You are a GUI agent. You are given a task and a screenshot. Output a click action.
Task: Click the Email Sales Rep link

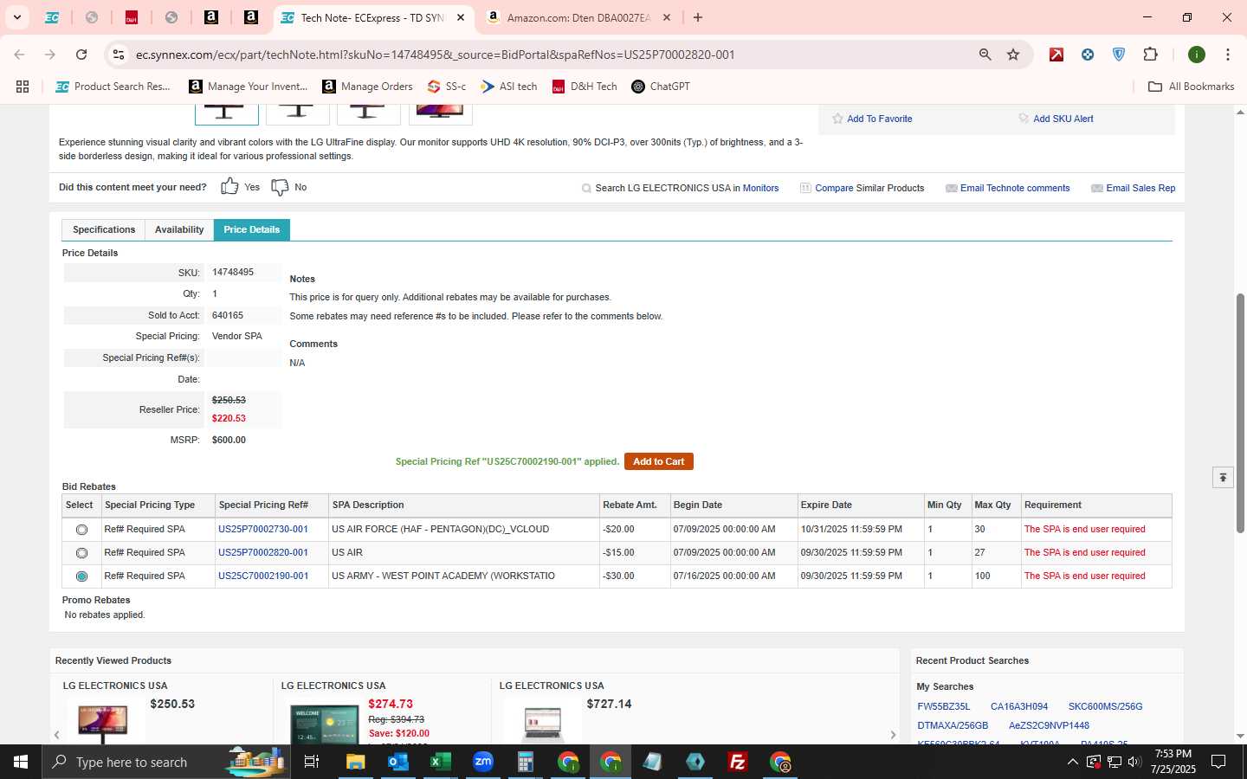tap(1140, 188)
